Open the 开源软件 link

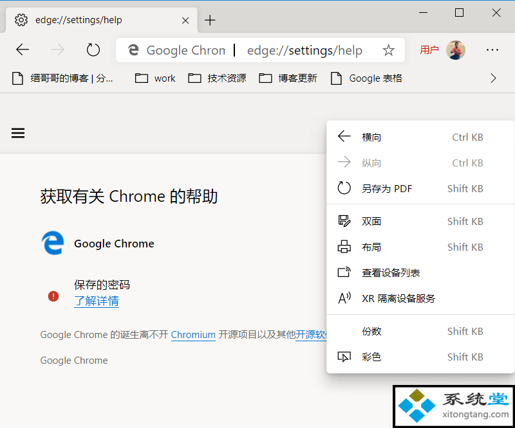(311, 335)
